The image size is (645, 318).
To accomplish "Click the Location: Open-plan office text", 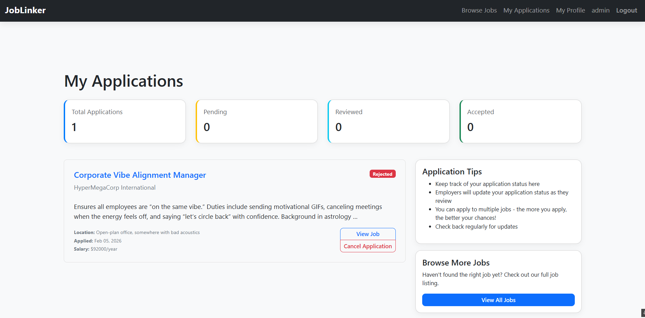I will [x=137, y=232].
